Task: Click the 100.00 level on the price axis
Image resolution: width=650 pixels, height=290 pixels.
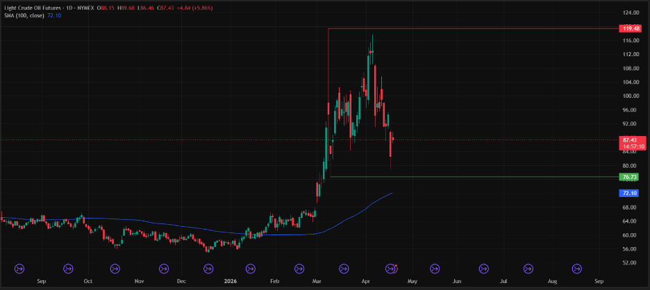Action: tap(631, 96)
